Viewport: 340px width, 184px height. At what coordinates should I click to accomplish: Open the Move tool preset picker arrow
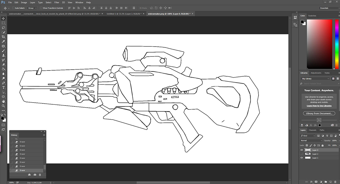pyautogui.click(x=9, y=8)
